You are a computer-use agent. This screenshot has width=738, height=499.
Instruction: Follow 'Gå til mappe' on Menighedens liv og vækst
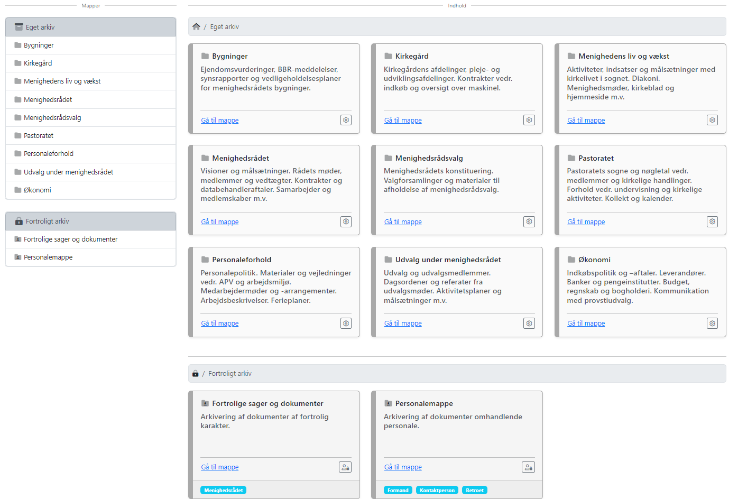point(586,121)
